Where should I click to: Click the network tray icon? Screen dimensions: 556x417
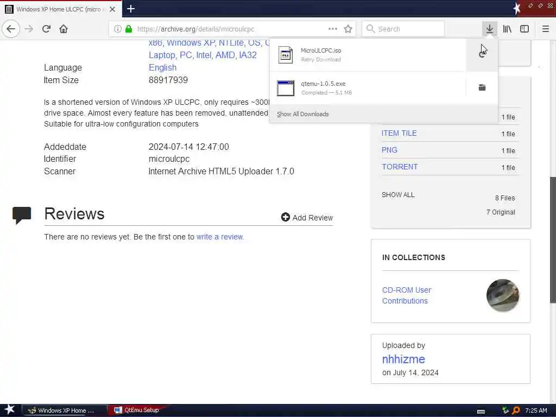click(x=506, y=410)
